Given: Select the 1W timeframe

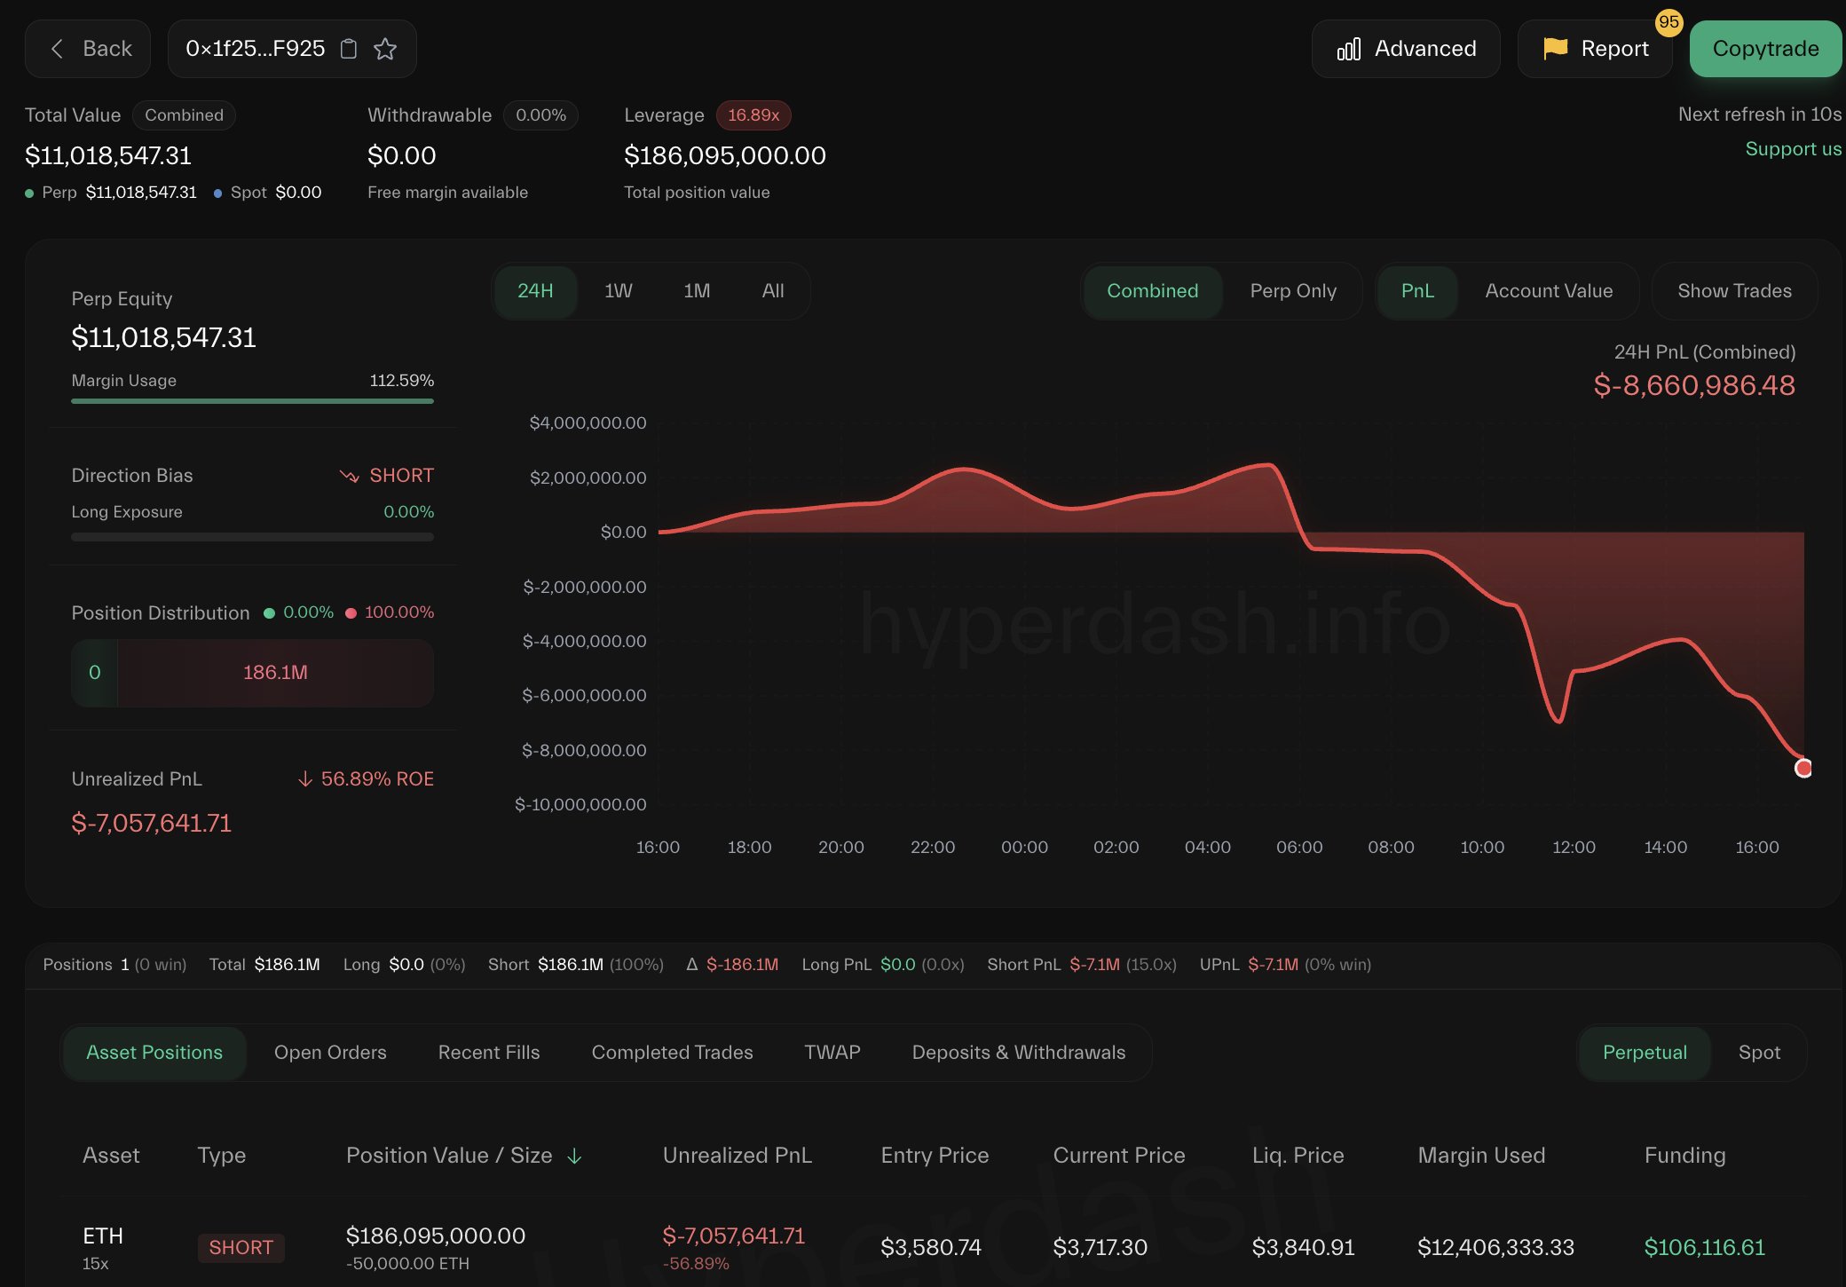Looking at the screenshot, I should point(619,291).
